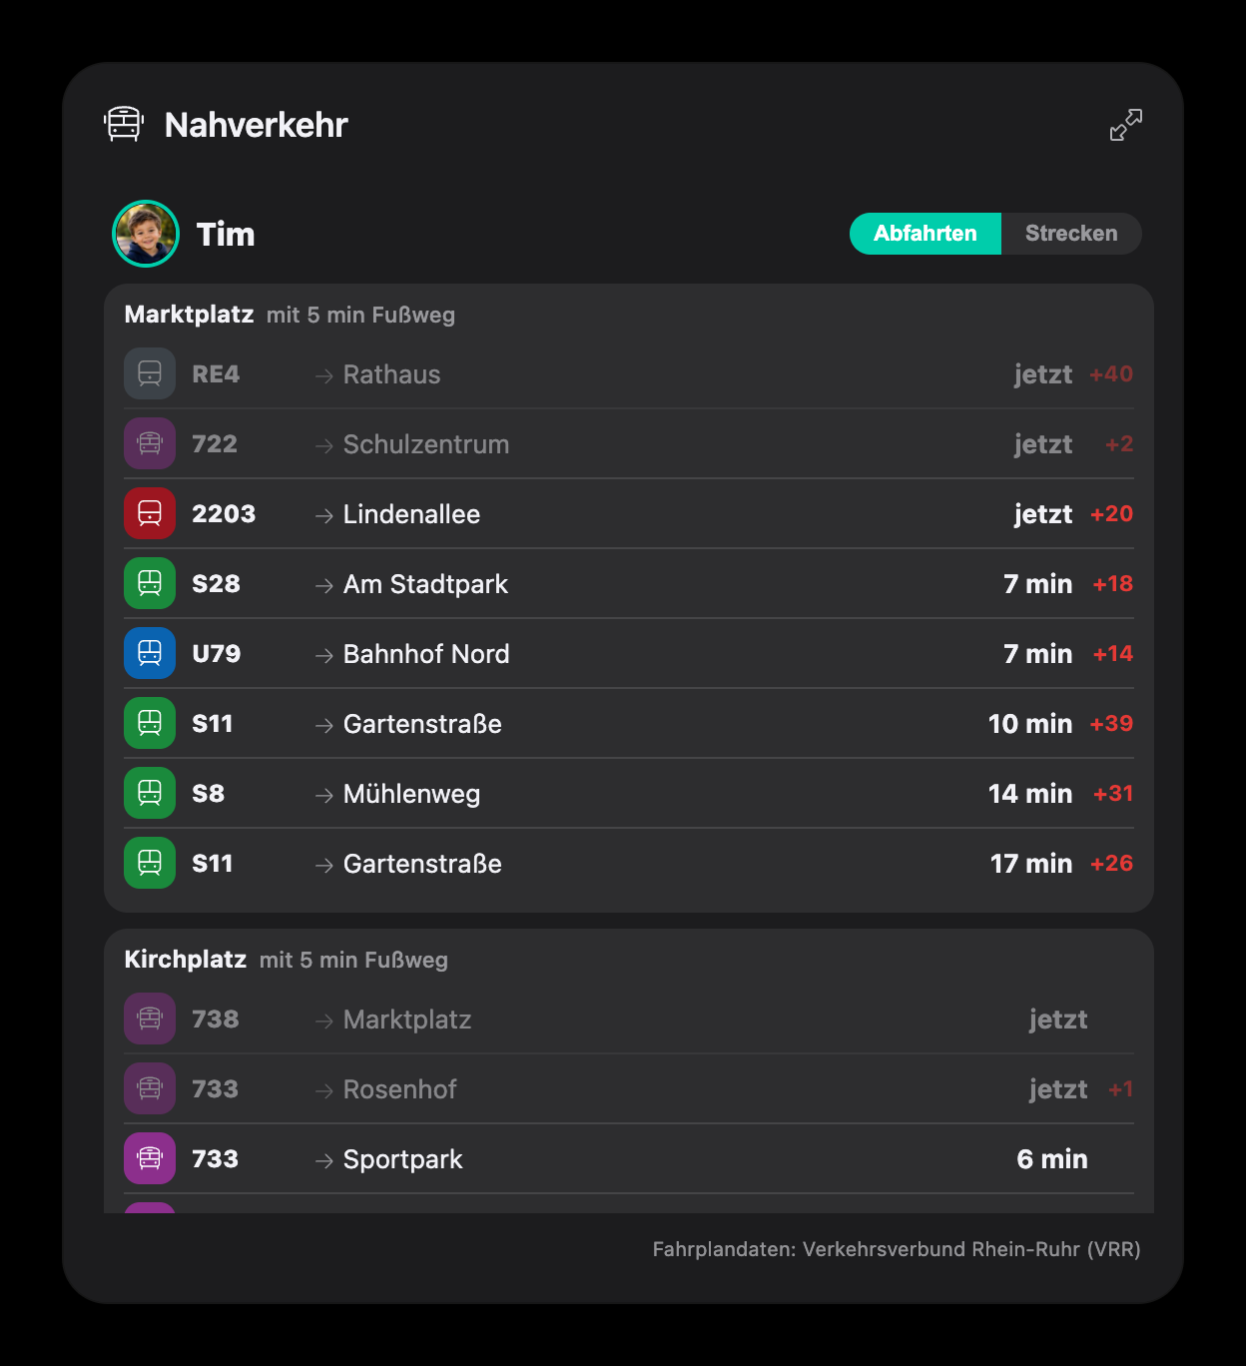Click the green S-Bahn icon for S28
Viewport: 1246px width, 1366px height.
click(x=150, y=583)
